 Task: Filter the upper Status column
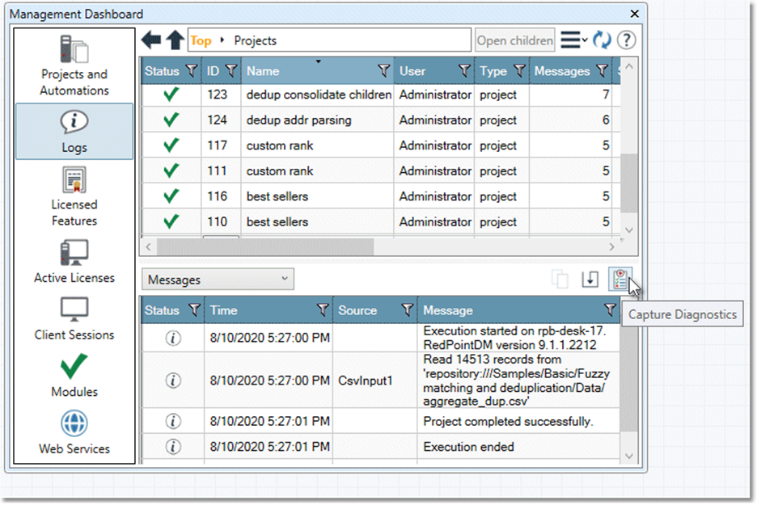point(191,71)
